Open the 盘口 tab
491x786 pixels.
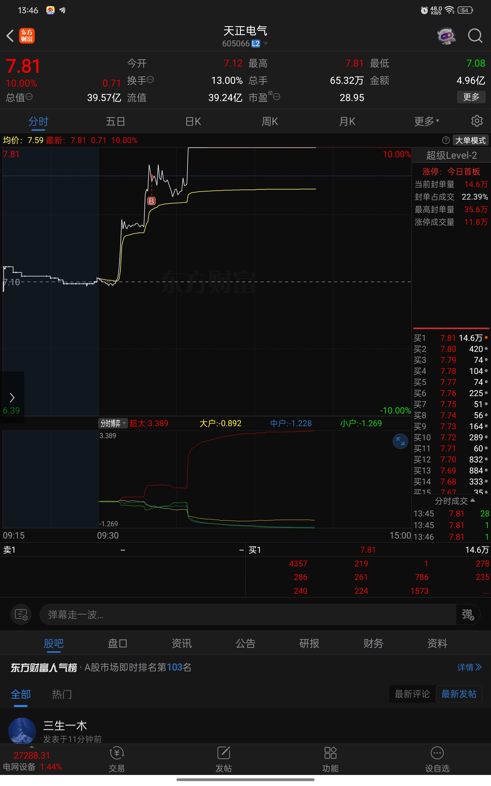coord(118,643)
